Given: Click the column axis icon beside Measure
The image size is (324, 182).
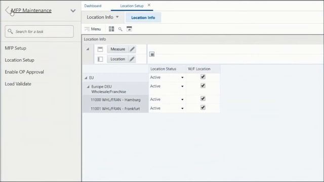Looking at the screenshot, I should pyautogui.click(x=100, y=50).
